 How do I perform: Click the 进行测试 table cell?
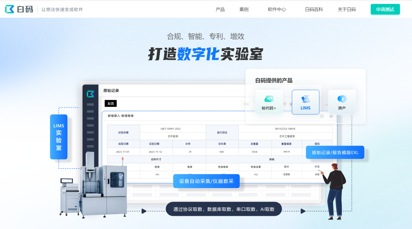pos(222,132)
